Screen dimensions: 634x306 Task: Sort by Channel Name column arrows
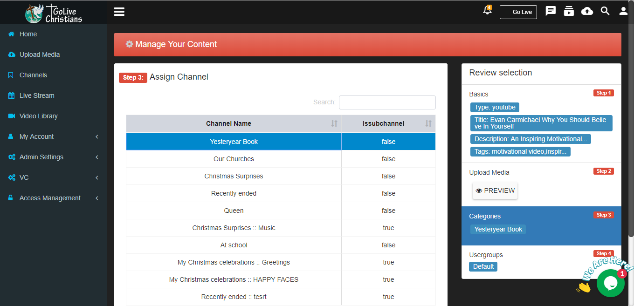pos(334,123)
